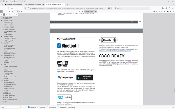Uncheck Highlight All in find bar
This screenshot has height=109, width=175.
coord(29,107)
